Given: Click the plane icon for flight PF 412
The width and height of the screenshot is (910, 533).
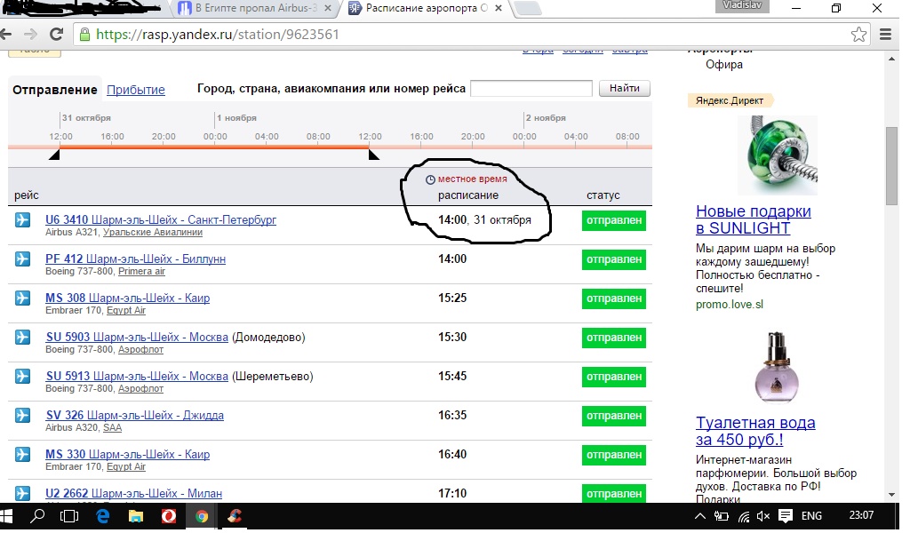Looking at the screenshot, I should pyautogui.click(x=22, y=259).
